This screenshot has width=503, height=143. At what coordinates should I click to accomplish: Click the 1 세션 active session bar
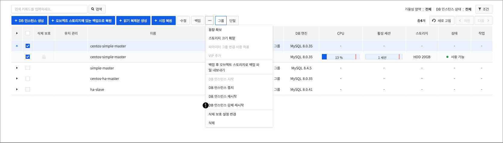(384, 57)
